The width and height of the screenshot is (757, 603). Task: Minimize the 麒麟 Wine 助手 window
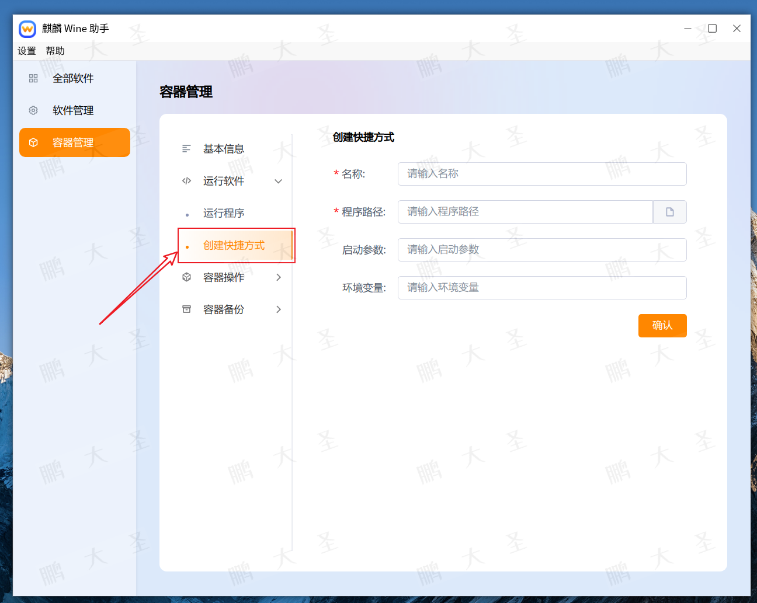pos(688,29)
